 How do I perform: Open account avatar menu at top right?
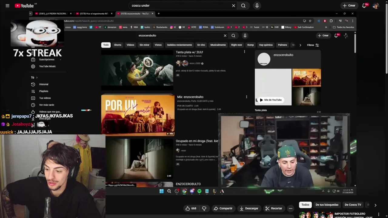point(376,5)
